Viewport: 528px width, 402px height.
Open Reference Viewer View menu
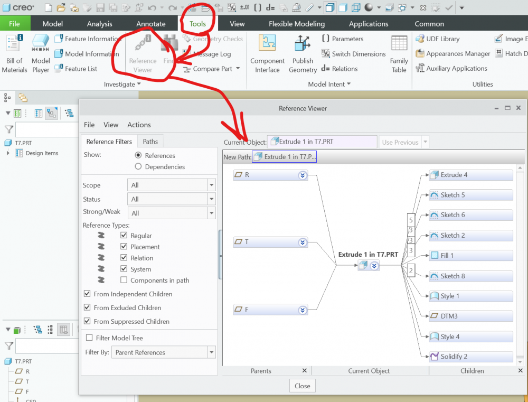(x=111, y=125)
